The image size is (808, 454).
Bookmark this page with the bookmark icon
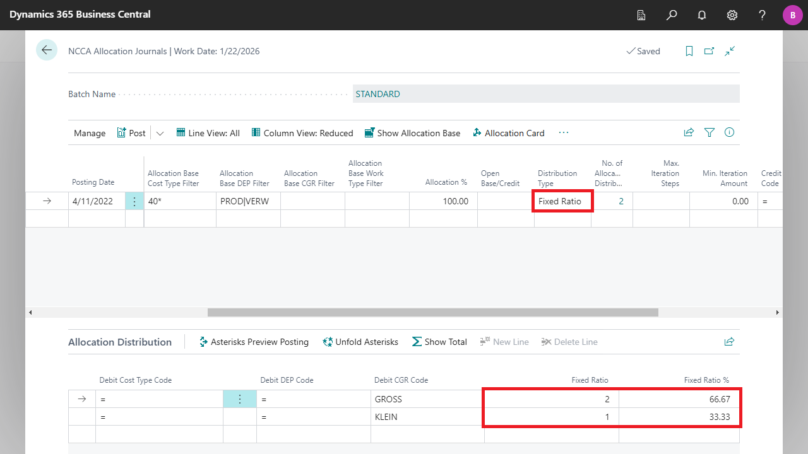pyautogui.click(x=689, y=51)
